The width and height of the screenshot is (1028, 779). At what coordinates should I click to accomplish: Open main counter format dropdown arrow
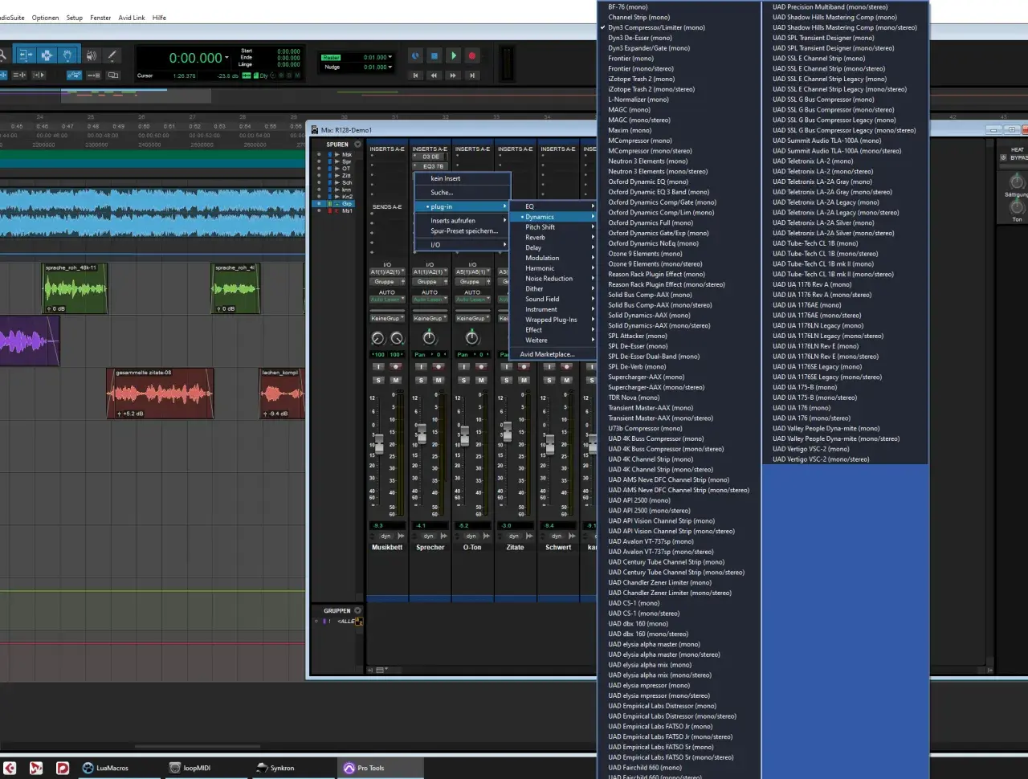click(227, 58)
